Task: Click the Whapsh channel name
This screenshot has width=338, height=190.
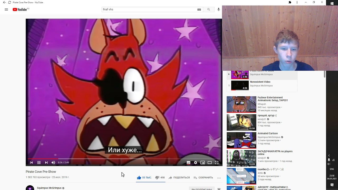Action: point(262,104)
